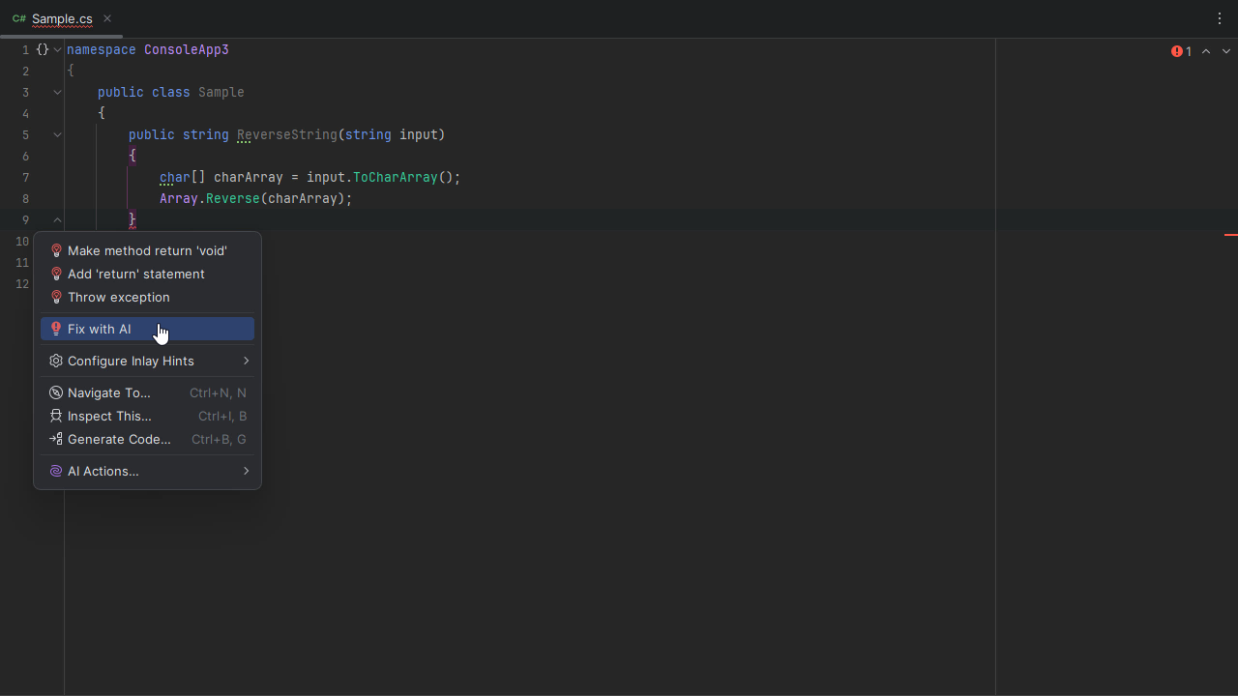
Task: Fold the ReverseString method with its gutter chevron
Action: [58, 134]
